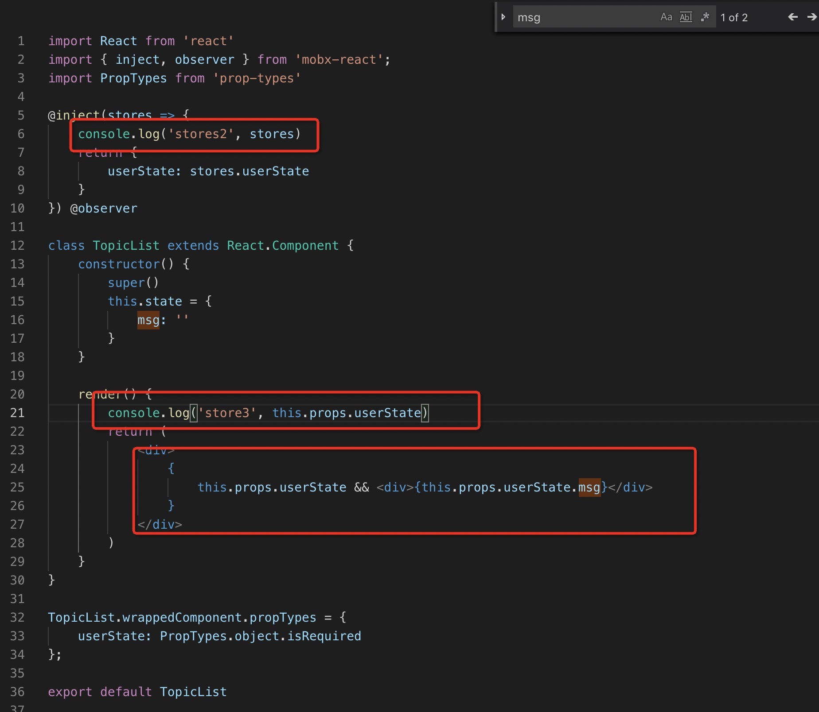
Task: Go to next match arrow
Action: [x=812, y=17]
